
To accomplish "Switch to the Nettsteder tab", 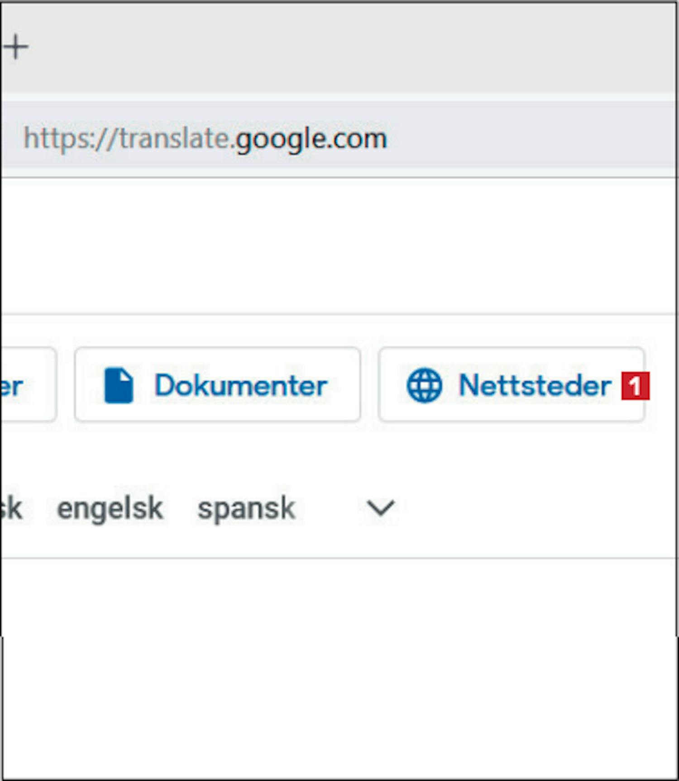I will pos(511,385).
